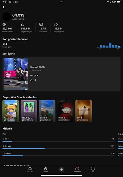The image size is (123, 177).
Task: Tap the 3 hafta önce timestamp
Action: tap(35, 70)
